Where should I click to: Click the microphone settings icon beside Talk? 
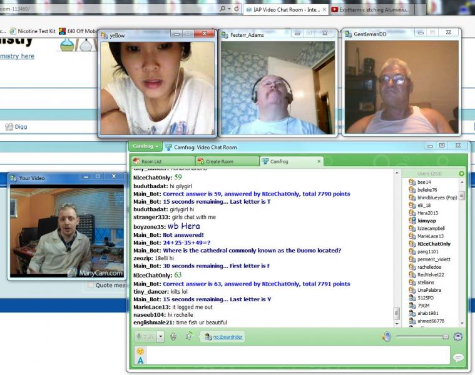pos(173,337)
